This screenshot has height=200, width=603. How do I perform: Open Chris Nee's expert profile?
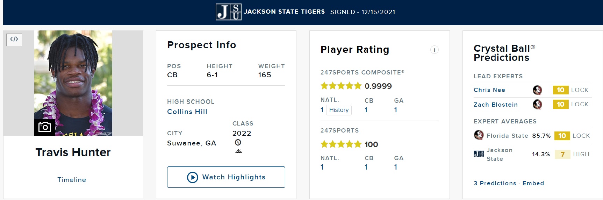pyautogui.click(x=489, y=90)
